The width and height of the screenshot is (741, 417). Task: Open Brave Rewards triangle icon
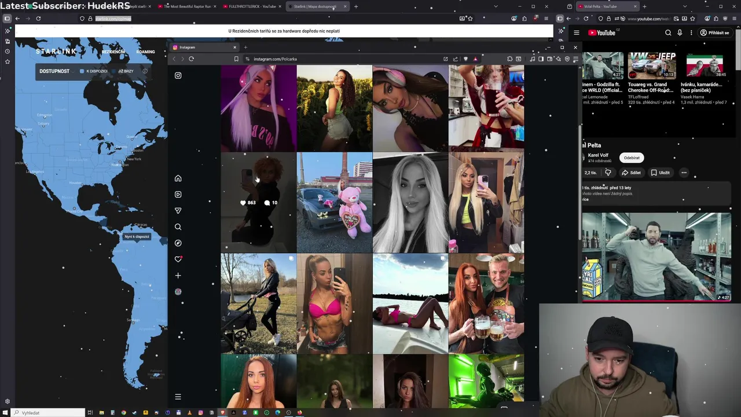[x=475, y=58]
